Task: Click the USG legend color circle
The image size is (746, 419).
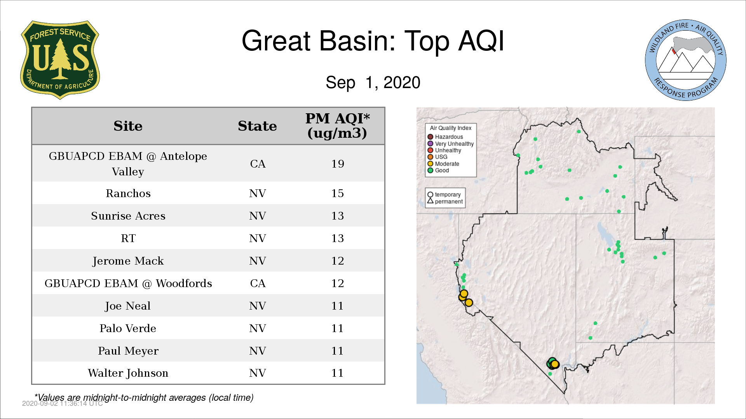Action: click(430, 157)
